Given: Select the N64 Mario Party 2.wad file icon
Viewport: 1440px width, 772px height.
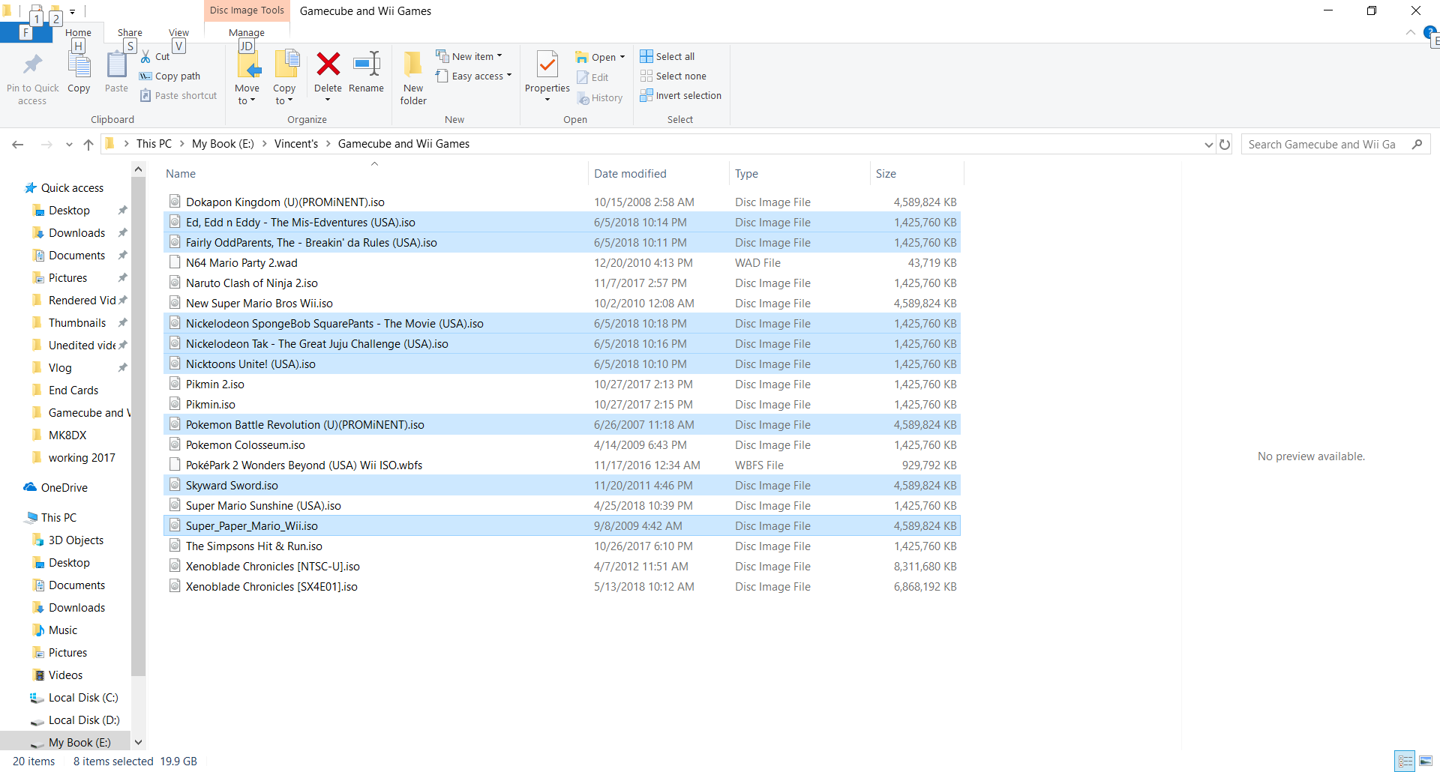Looking at the screenshot, I should [x=175, y=262].
